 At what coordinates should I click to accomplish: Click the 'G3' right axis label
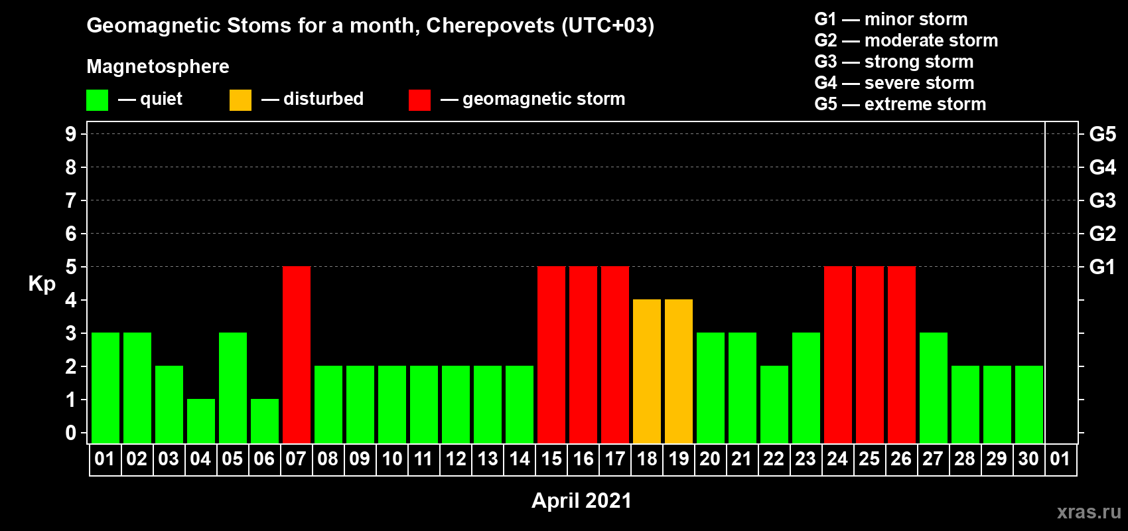(1103, 200)
